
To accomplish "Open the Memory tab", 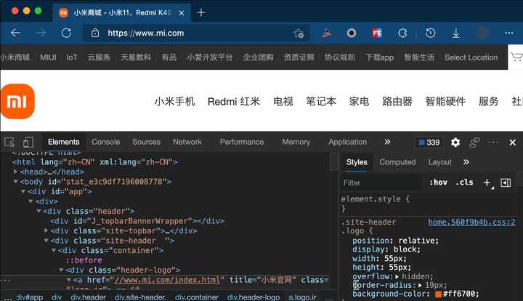I will click(296, 142).
